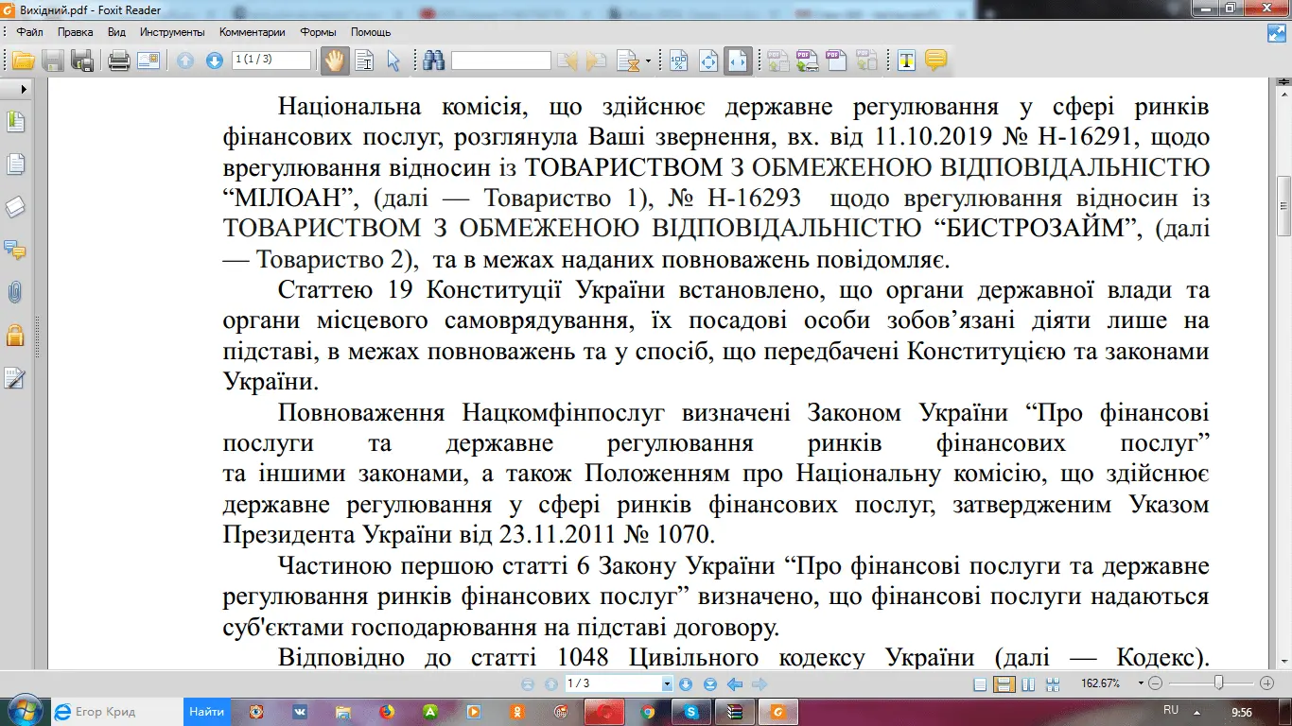Switch to Single Page layout
The height and width of the screenshot is (726, 1292).
click(981, 683)
